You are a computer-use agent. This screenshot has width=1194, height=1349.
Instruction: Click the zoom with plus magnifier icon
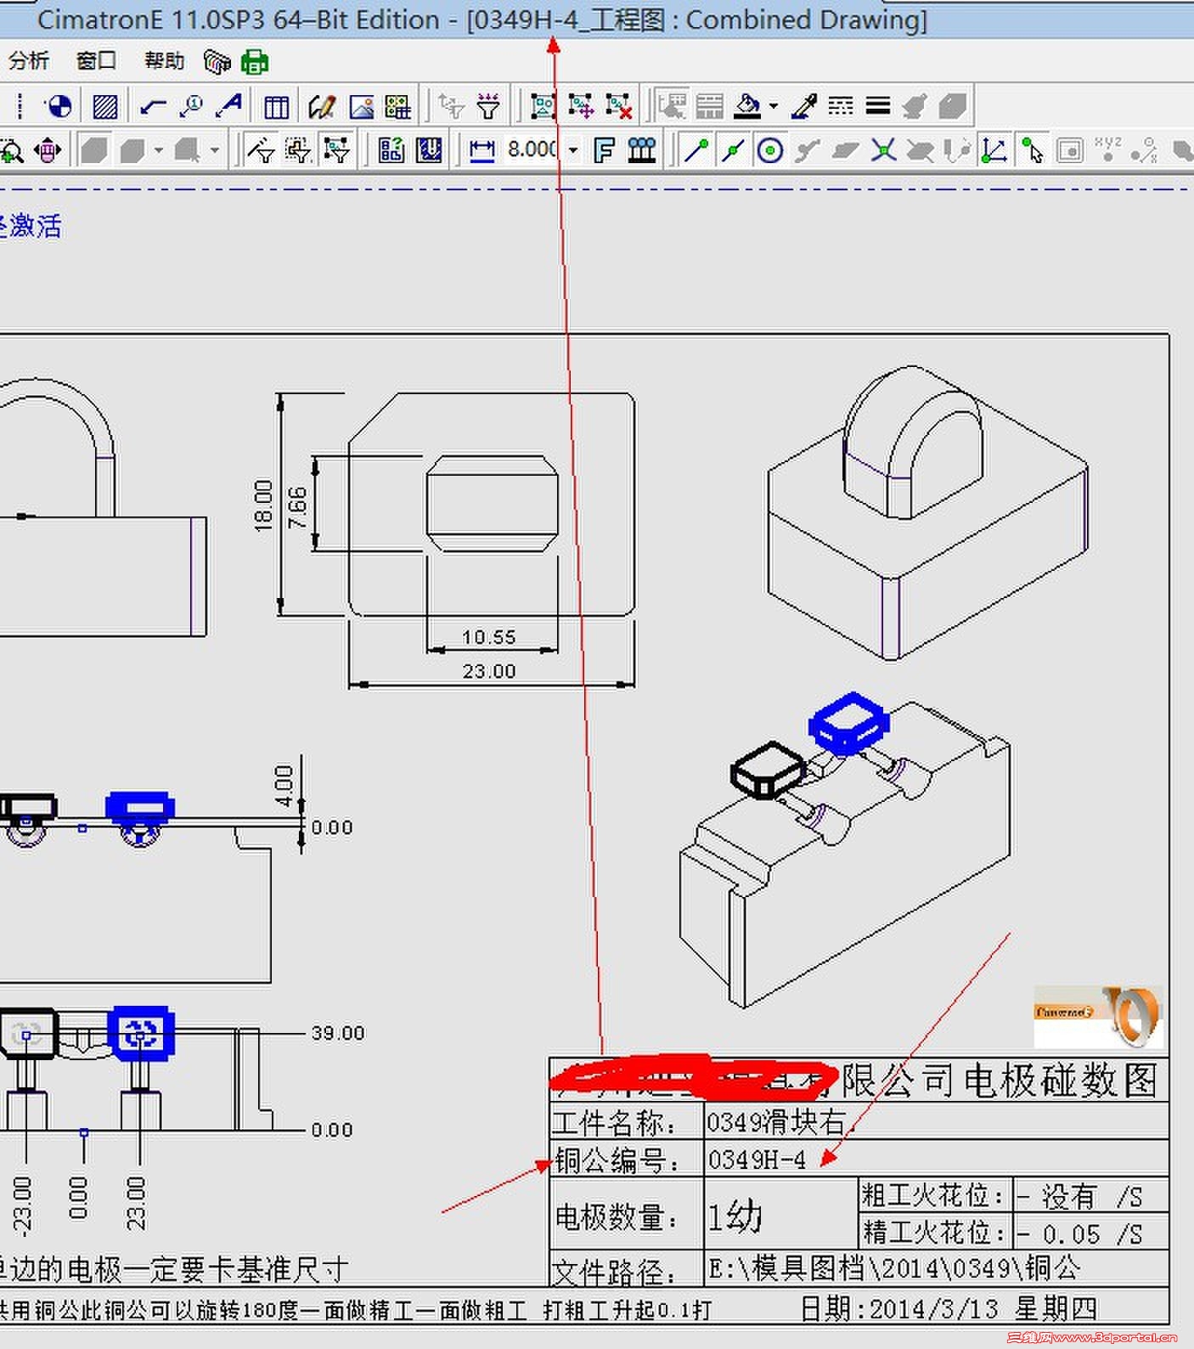click(11, 151)
